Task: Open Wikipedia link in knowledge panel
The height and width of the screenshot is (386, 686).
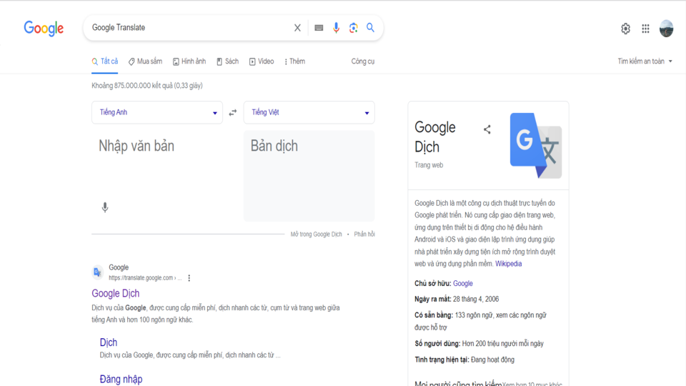Action: click(x=508, y=264)
